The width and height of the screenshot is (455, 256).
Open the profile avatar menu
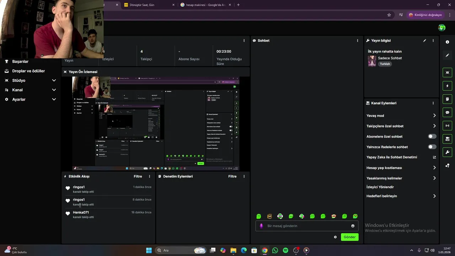[x=442, y=28]
